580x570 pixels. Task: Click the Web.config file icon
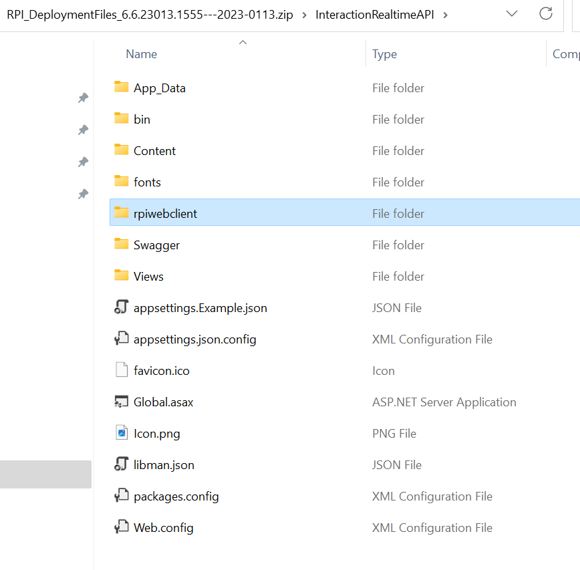121,527
